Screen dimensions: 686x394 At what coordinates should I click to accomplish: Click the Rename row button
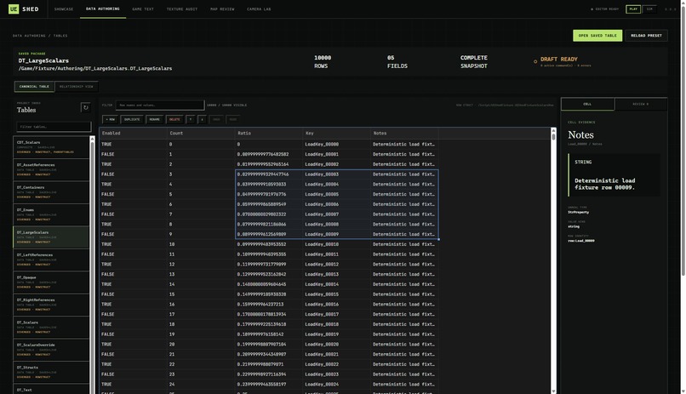pyautogui.click(x=154, y=119)
